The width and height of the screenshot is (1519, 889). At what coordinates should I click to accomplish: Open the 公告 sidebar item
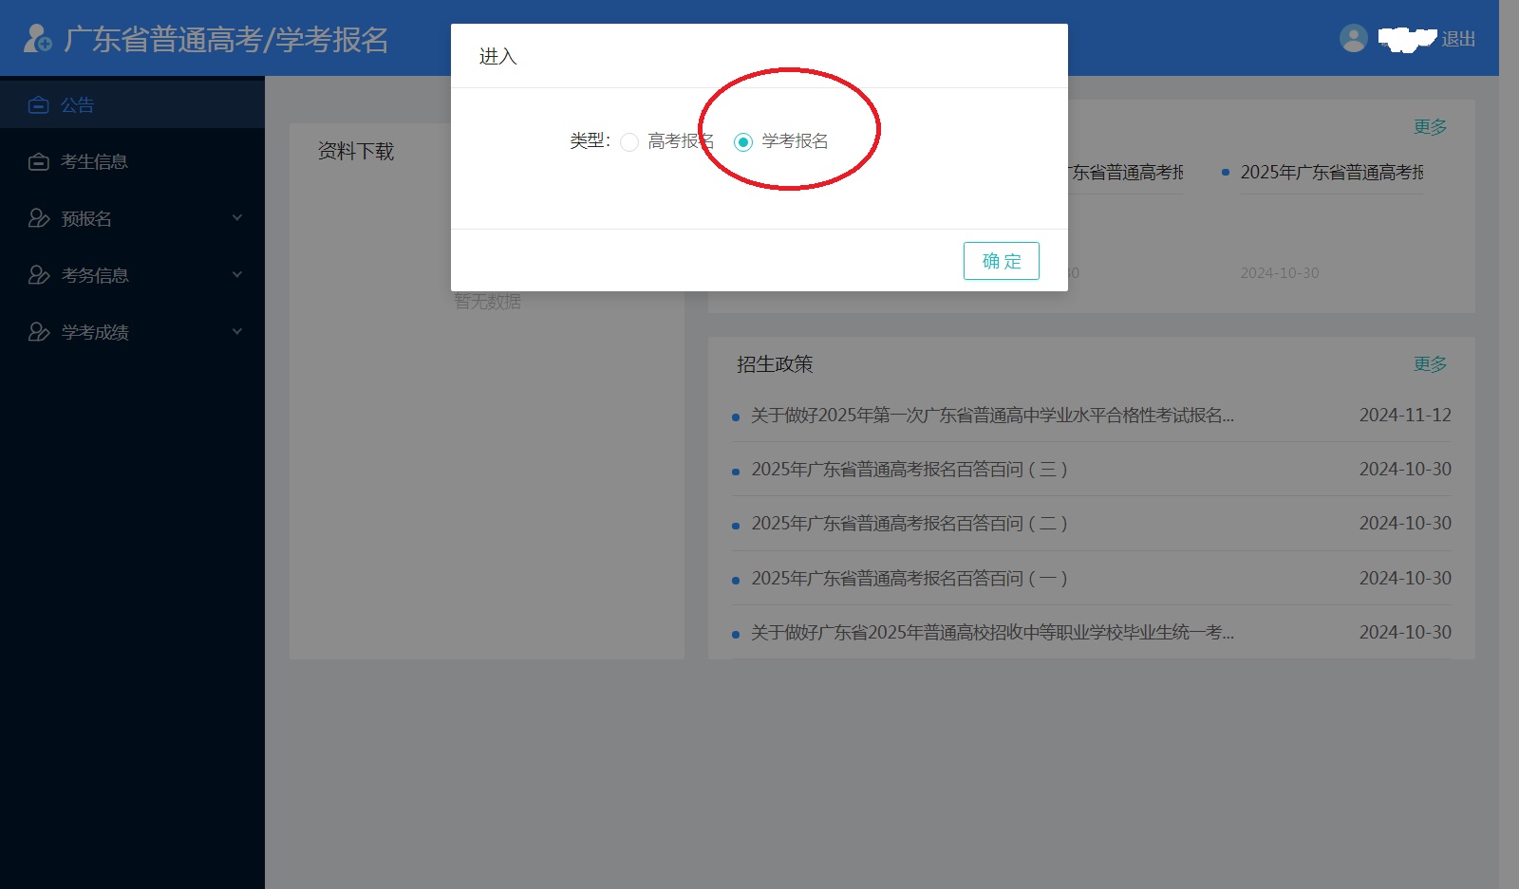(132, 104)
